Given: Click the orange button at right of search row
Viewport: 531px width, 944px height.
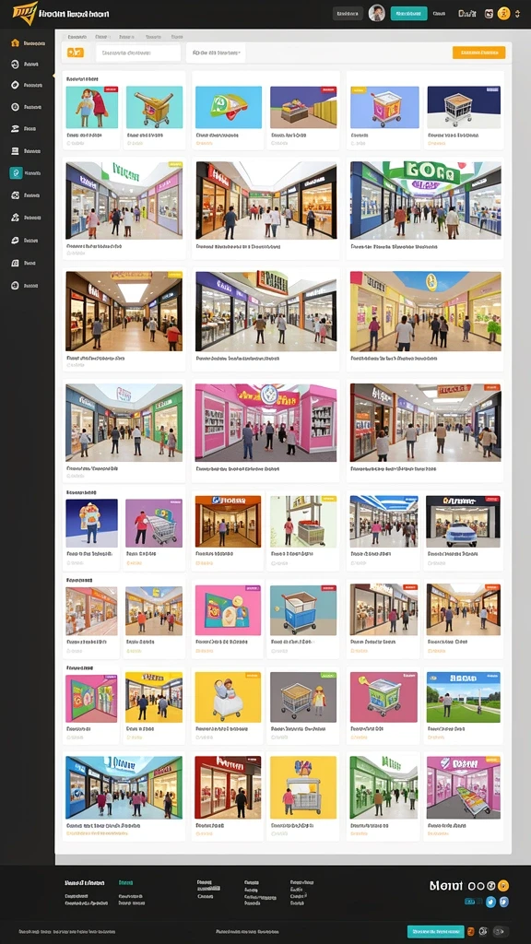Looking at the screenshot, I should [478, 53].
